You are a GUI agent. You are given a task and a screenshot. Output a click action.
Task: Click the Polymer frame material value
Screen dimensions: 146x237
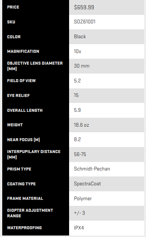tap(83, 199)
